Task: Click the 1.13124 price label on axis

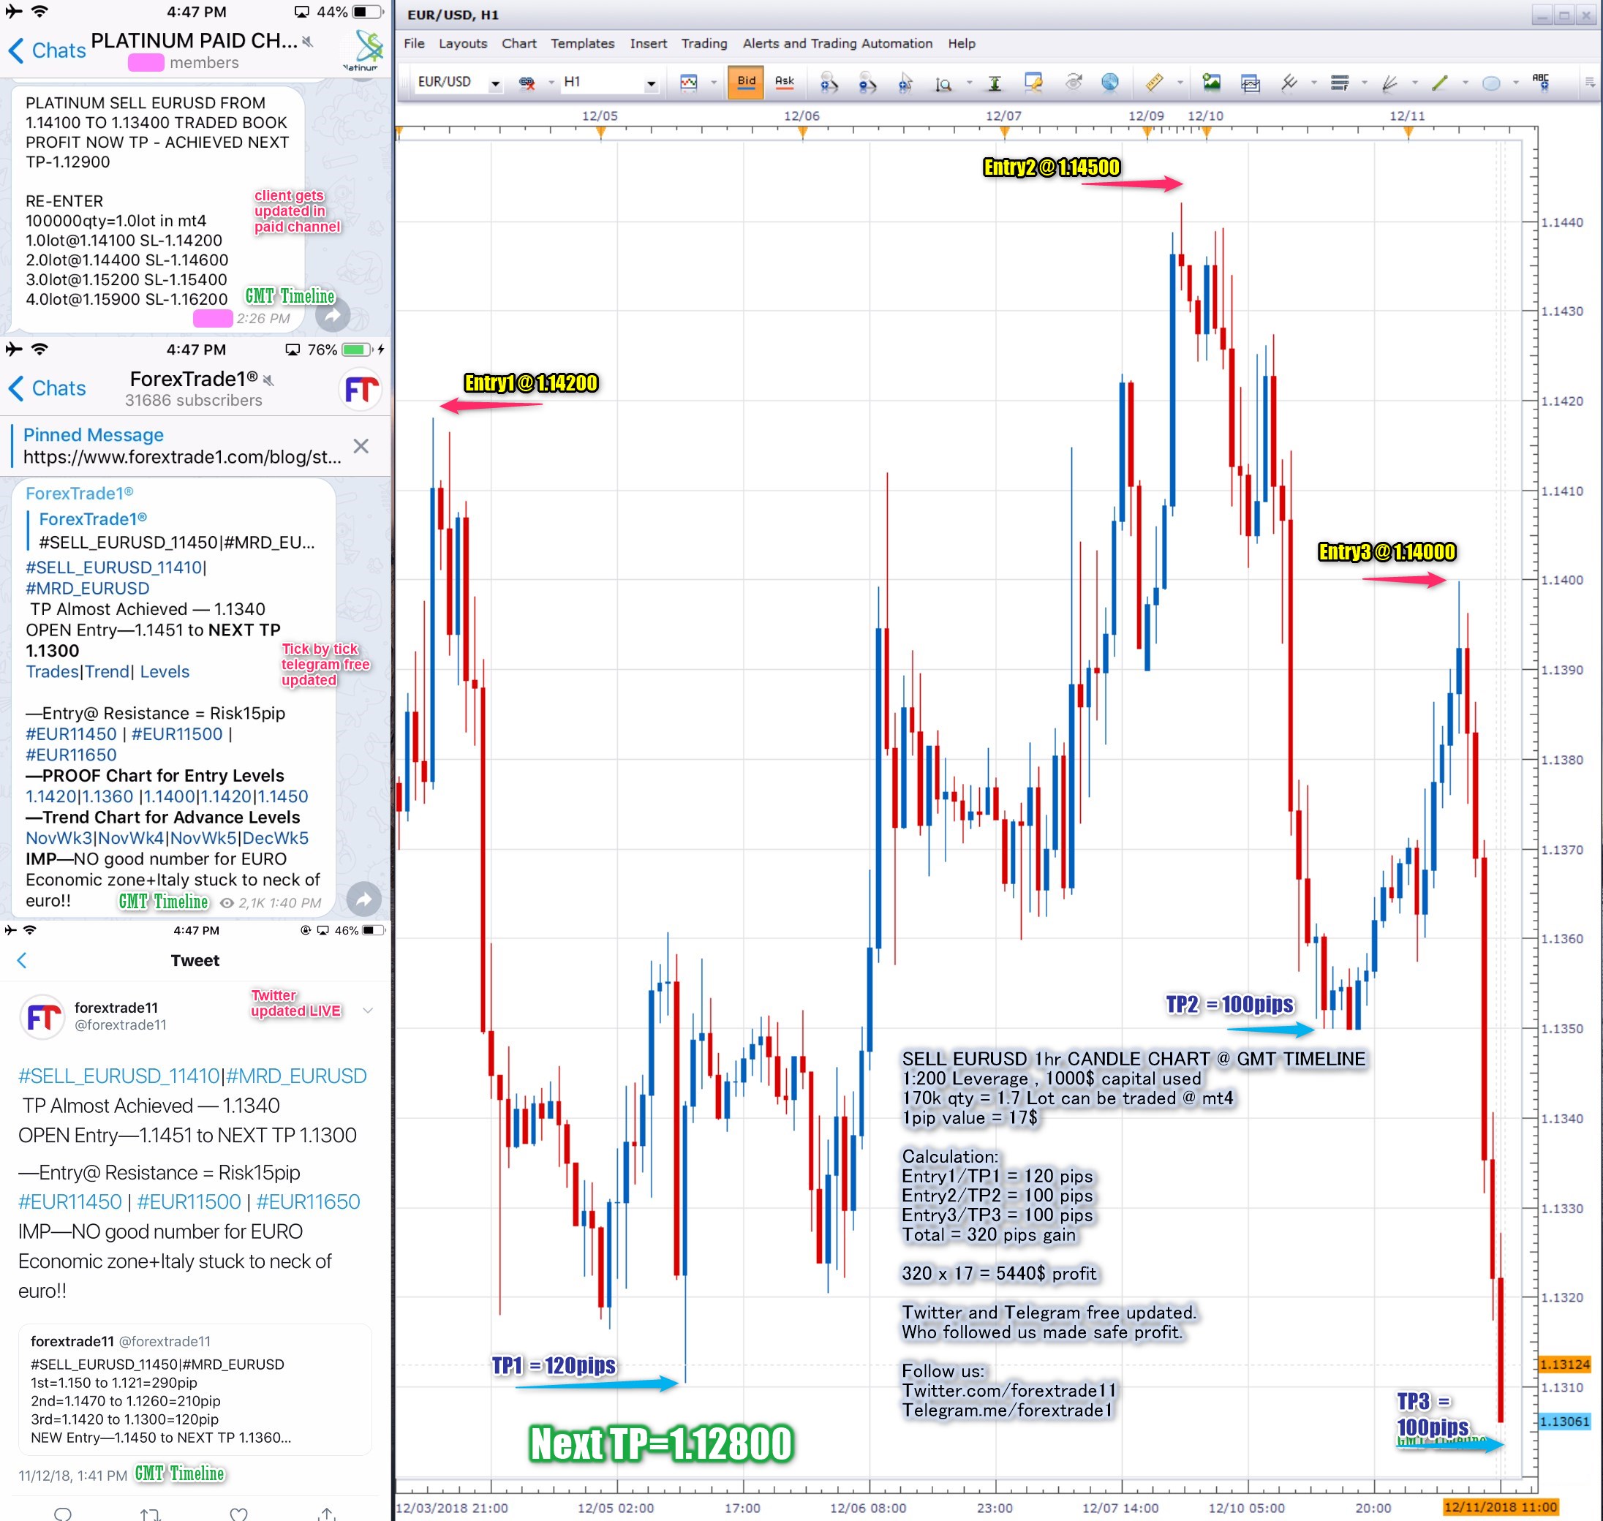Action: coord(1565,1365)
